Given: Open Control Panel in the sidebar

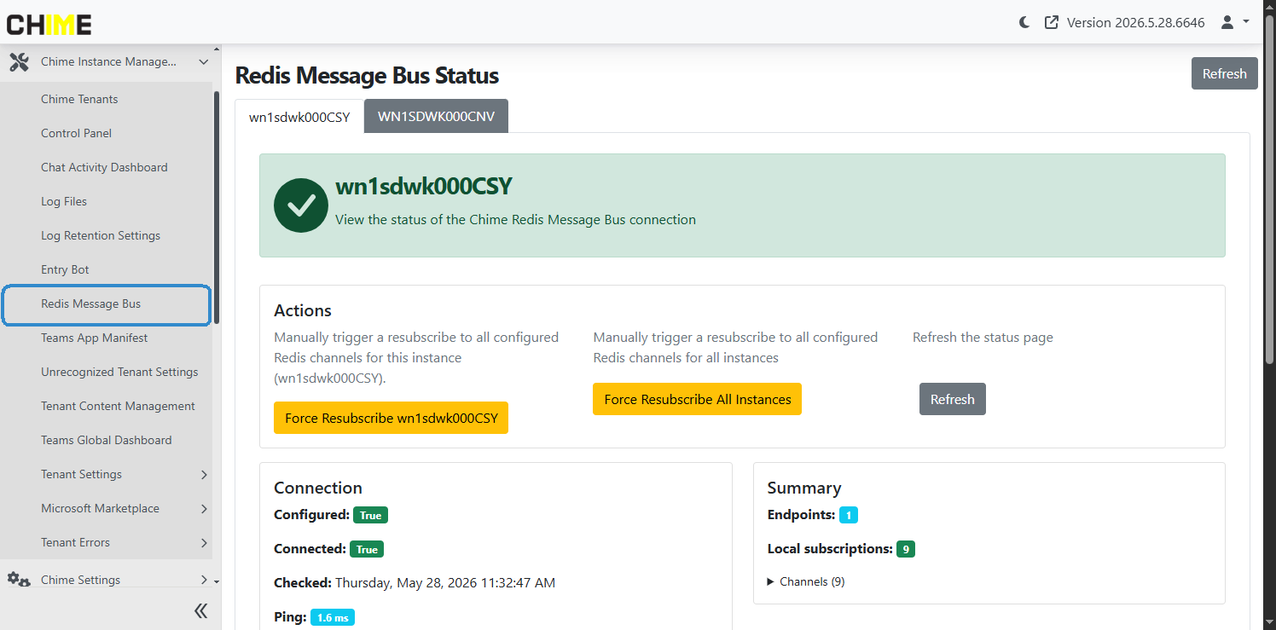Looking at the screenshot, I should pos(76,133).
